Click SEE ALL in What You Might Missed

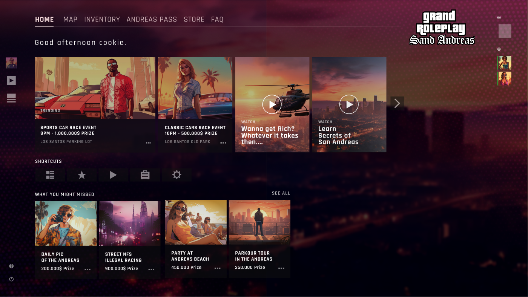[281, 193]
